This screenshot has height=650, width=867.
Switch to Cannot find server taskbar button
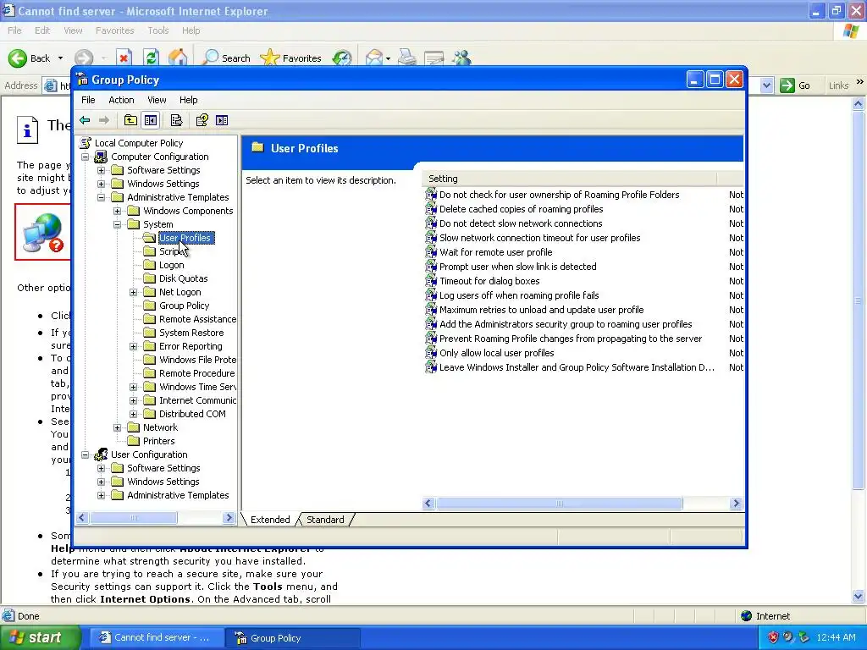(157, 638)
